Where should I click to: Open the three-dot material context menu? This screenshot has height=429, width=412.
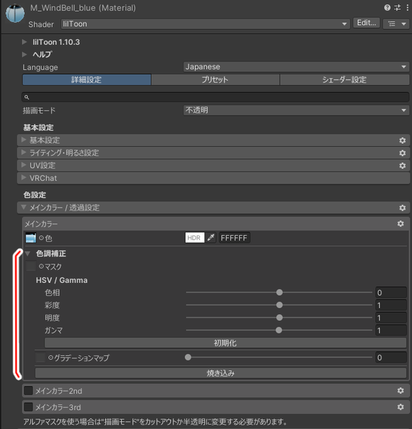(407, 8)
